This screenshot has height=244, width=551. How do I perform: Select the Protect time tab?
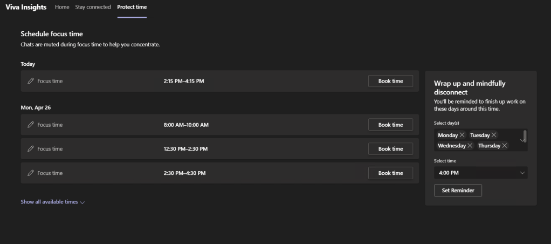(132, 7)
